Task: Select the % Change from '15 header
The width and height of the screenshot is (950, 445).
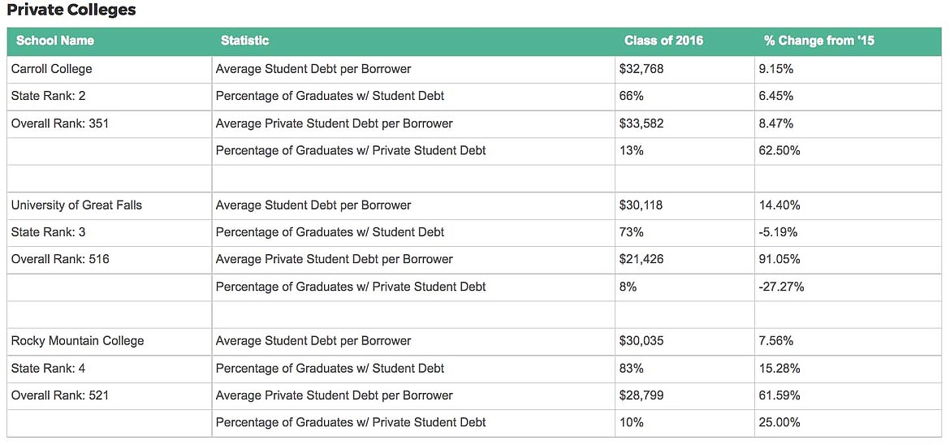Action: (x=818, y=41)
